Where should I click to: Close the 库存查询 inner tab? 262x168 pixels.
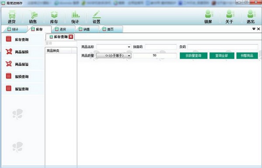click(x=71, y=37)
